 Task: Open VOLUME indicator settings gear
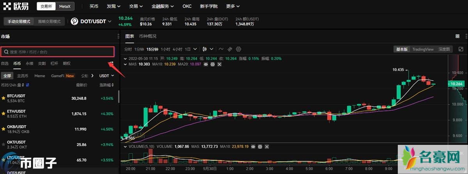click(260, 147)
